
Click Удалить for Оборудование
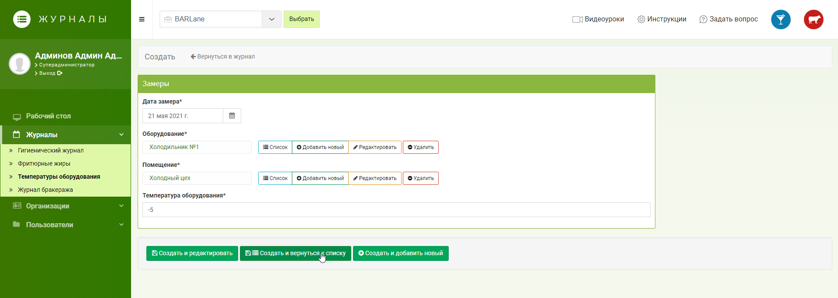[x=421, y=147]
